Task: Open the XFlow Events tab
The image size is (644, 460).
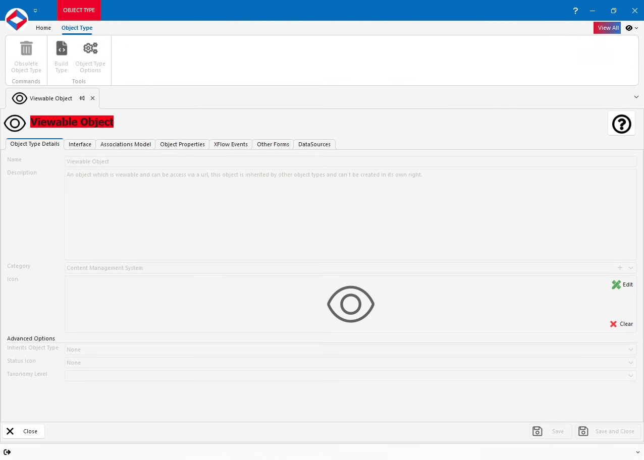Action: 230,144
